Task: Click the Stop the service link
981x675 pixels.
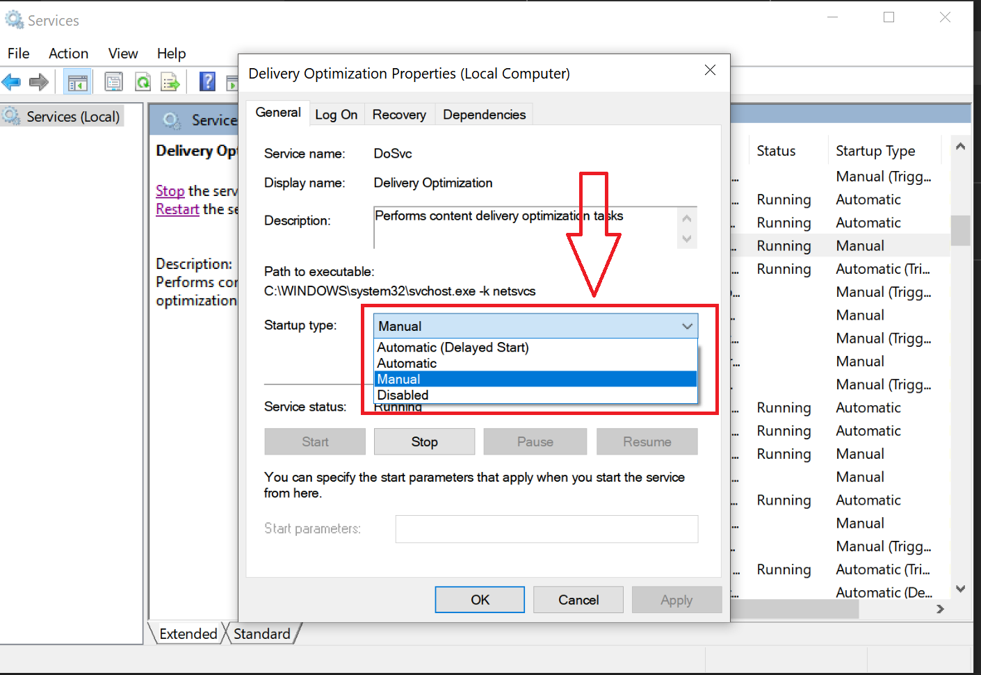Action: [x=170, y=191]
